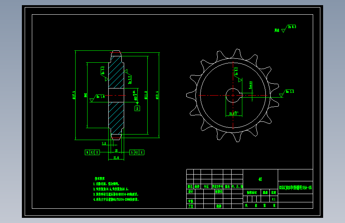
Task: Click the 处数 header cell
Action: pos(197,186)
